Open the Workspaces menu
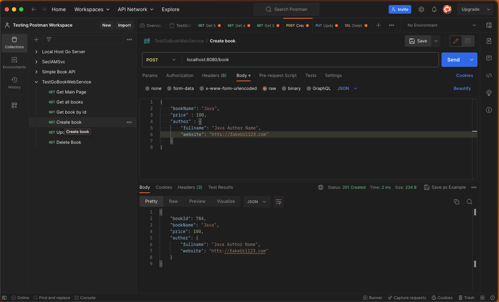Viewport: 499px width, 302px height. click(x=92, y=9)
